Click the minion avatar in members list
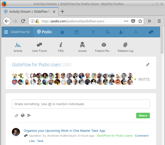165x145 pixels. point(15,76)
